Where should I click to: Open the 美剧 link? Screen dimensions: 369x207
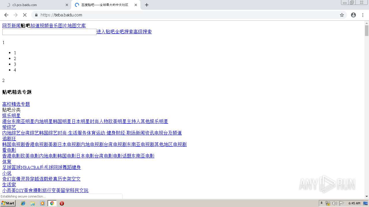[x=53, y=144]
